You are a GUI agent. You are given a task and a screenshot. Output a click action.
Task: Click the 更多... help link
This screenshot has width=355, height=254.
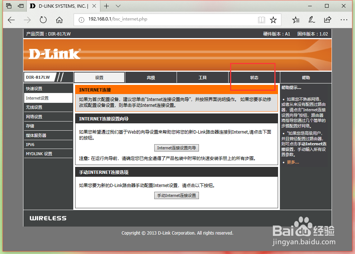point(293,162)
